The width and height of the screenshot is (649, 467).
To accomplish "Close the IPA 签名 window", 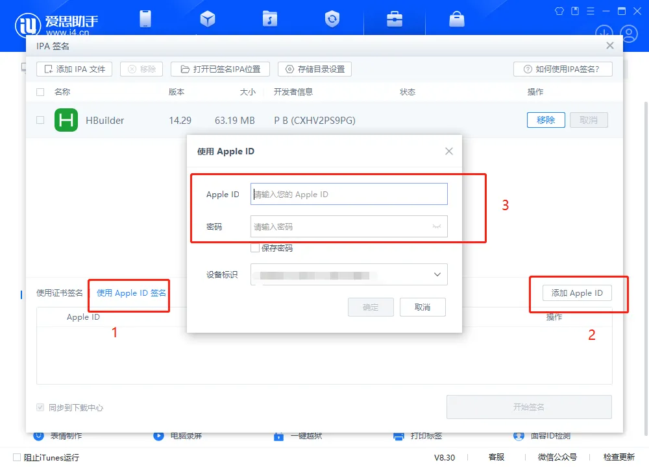I will click(609, 45).
